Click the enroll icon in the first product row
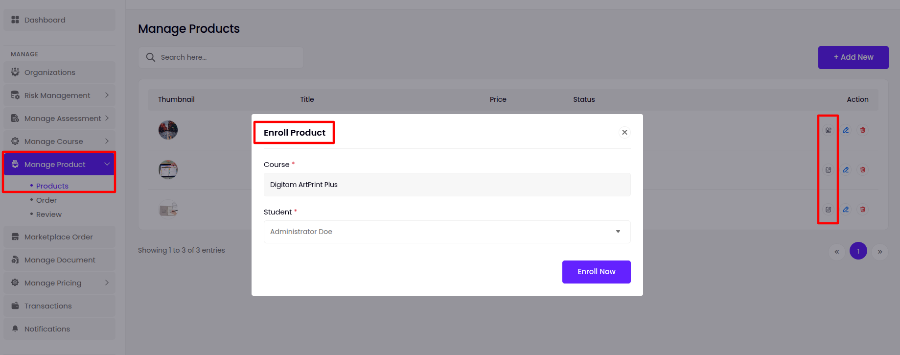 [828, 130]
